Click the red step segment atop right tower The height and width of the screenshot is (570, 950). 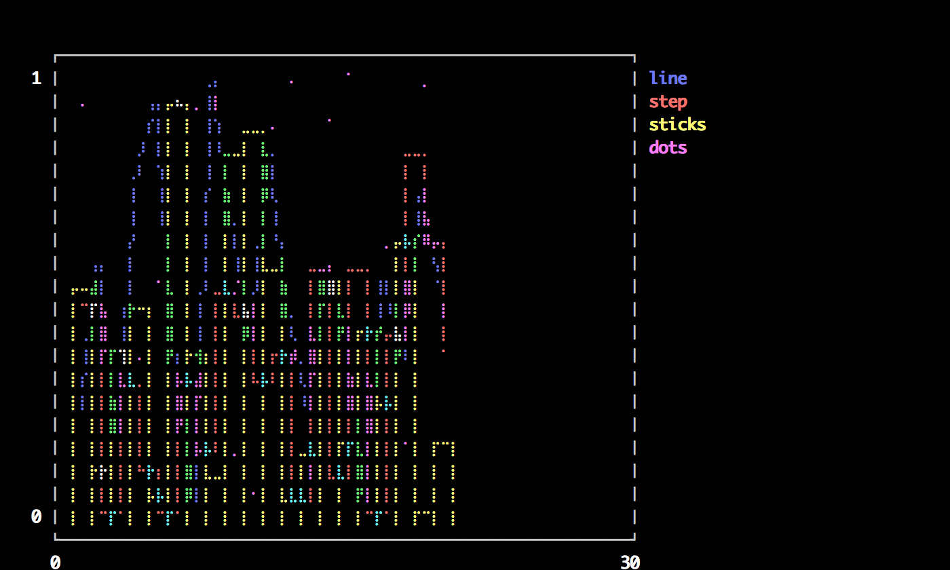(x=415, y=155)
